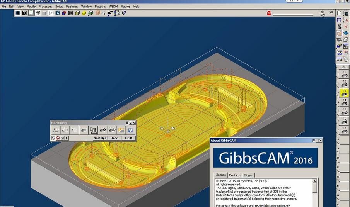Image resolution: width=350 pixels, height=207 pixels.
Task: Click the Redo button in Machining palette
Action: pos(114,138)
